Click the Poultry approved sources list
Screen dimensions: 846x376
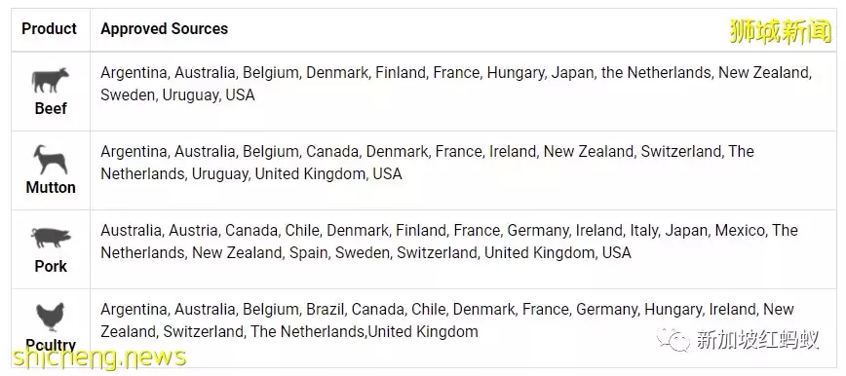click(446, 320)
